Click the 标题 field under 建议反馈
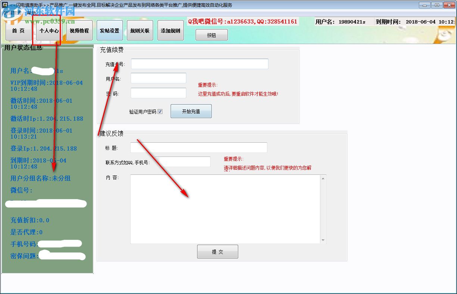The width and height of the screenshot is (457, 294). pyautogui.click(x=198, y=147)
